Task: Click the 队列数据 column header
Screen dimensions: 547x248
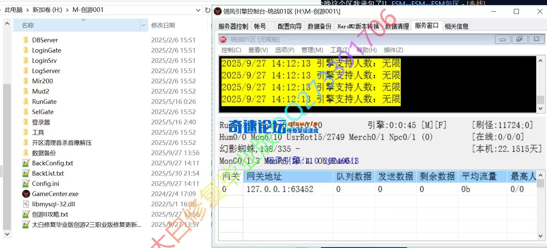Action: tap(354, 177)
